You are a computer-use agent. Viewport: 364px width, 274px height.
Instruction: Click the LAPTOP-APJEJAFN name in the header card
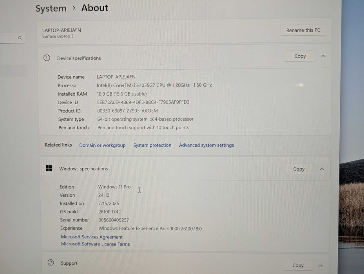click(x=62, y=30)
